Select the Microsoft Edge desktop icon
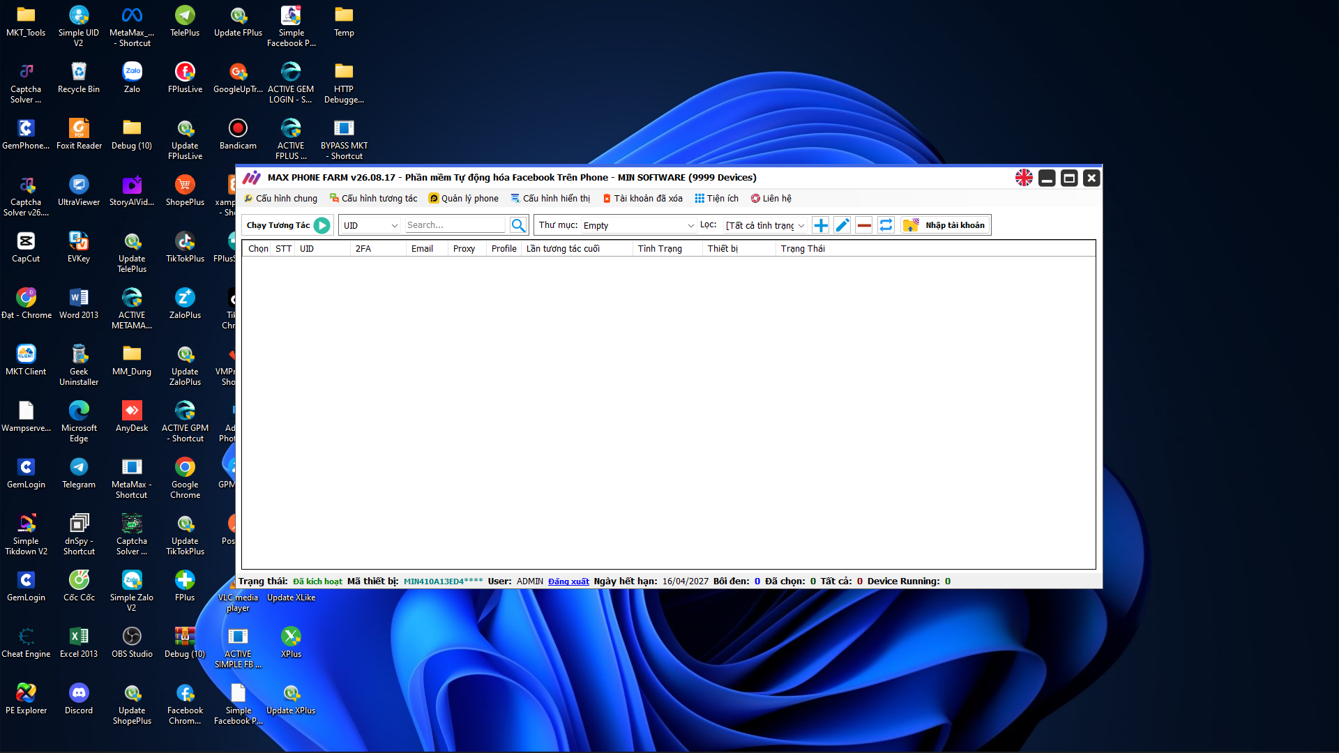1339x753 pixels. pos(79,422)
